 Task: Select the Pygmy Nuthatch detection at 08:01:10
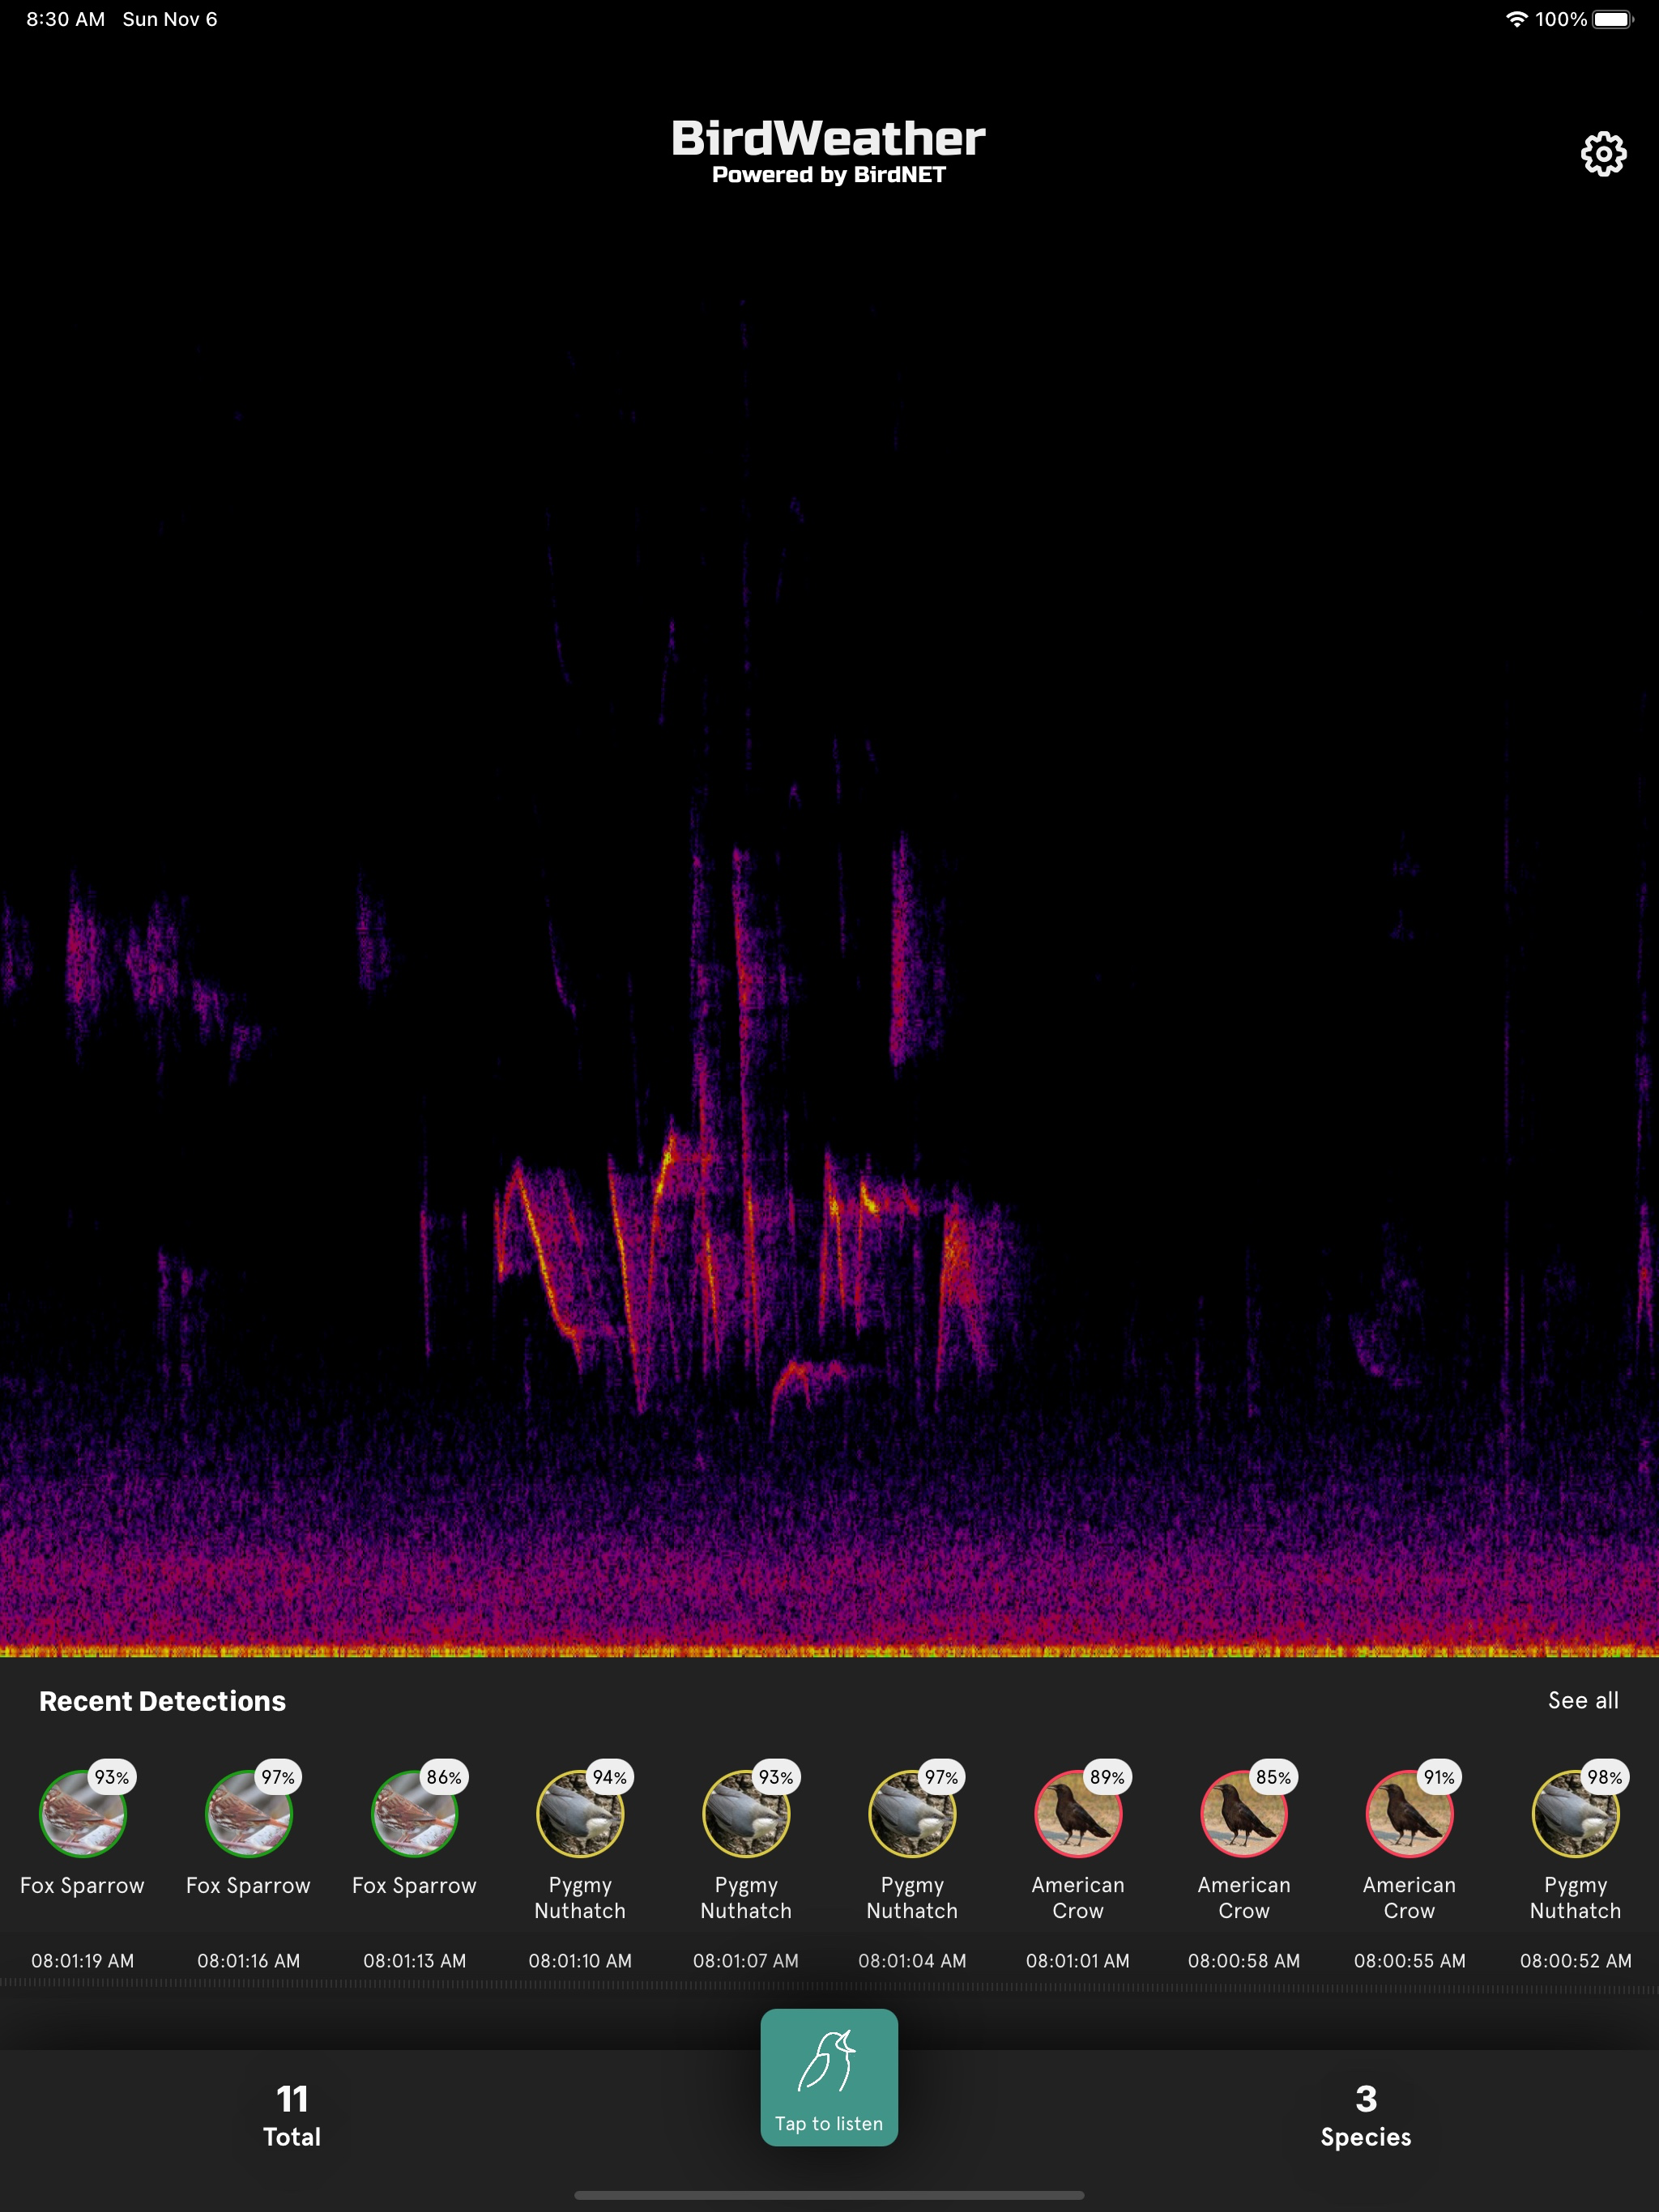[580, 1813]
